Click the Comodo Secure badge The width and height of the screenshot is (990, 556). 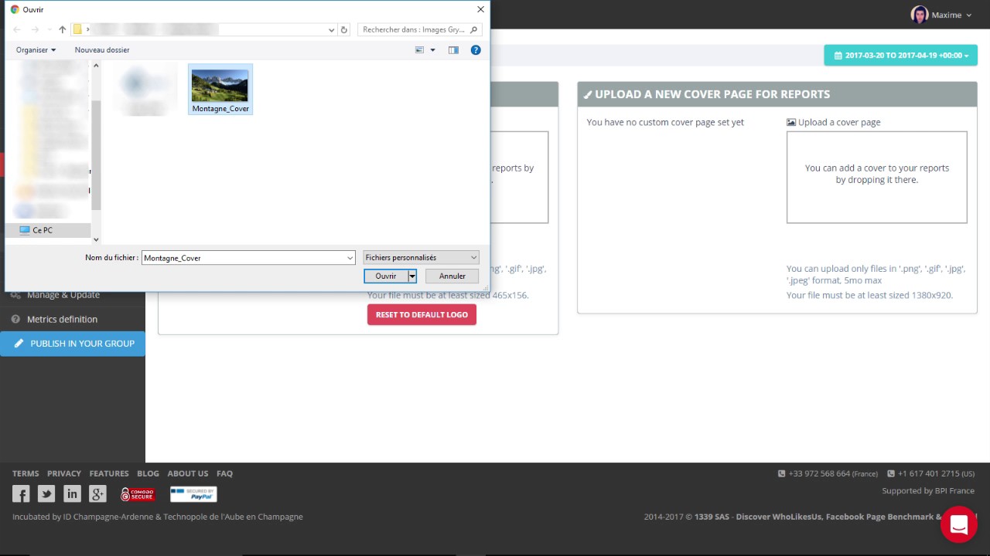click(x=138, y=494)
